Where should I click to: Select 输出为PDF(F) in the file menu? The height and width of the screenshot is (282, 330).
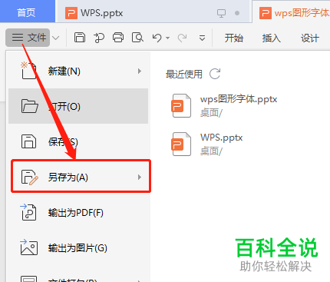click(x=78, y=213)
